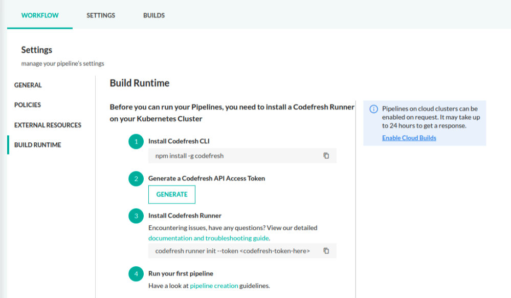The width and height of the screenshot is (511, 298).
Task: Click the info icon in cloud builds notice
Action: click(373, 109)
